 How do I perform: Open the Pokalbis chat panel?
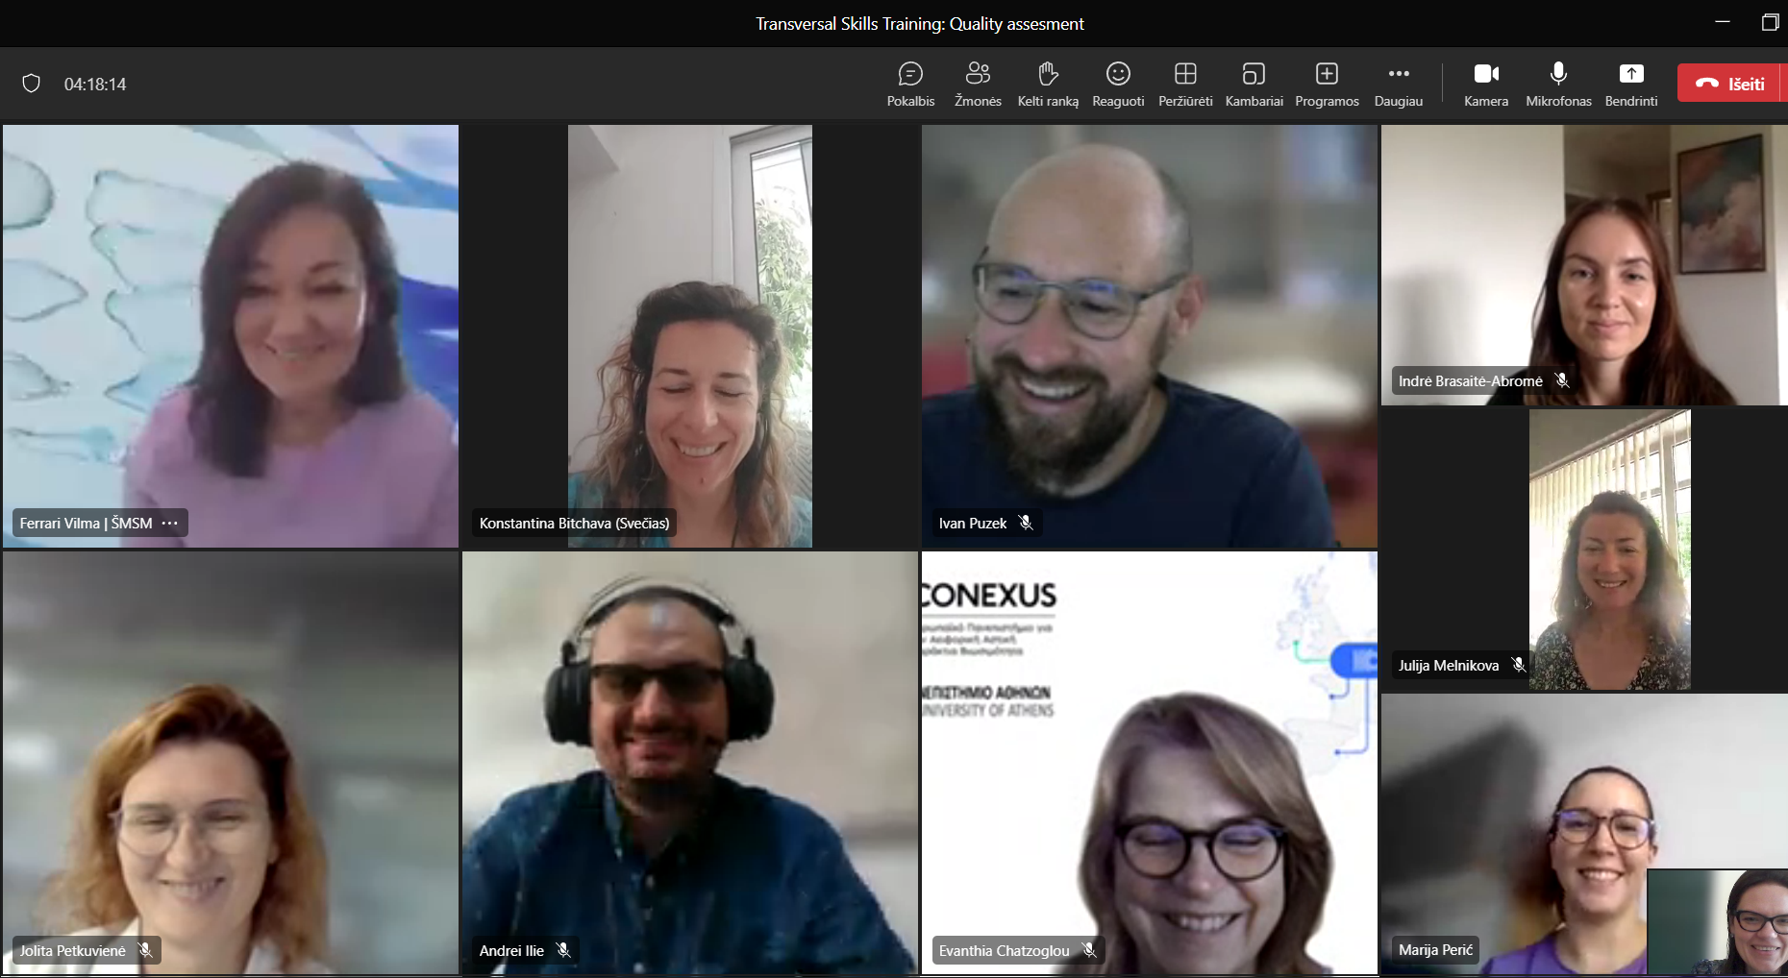(910, 84)
